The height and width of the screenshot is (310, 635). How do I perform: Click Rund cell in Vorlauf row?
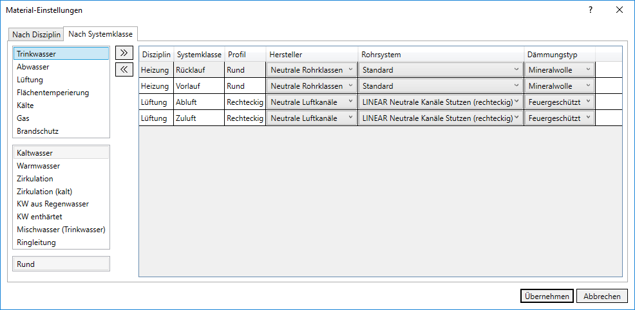(x=245, y=86)
